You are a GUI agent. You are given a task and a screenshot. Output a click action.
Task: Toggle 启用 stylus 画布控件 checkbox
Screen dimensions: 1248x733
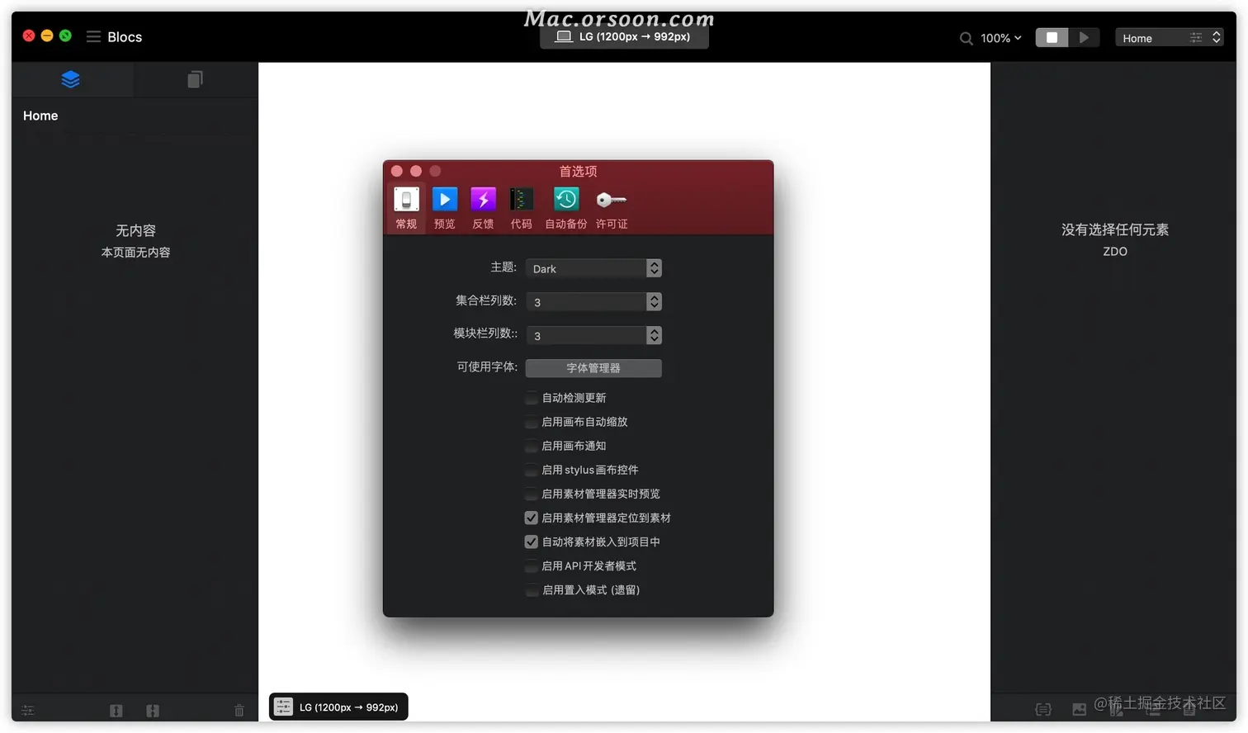(x=532, y=470)
